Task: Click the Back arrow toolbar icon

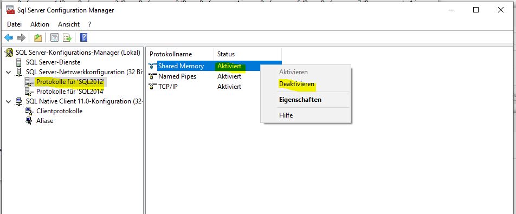Action: [9, 37]
